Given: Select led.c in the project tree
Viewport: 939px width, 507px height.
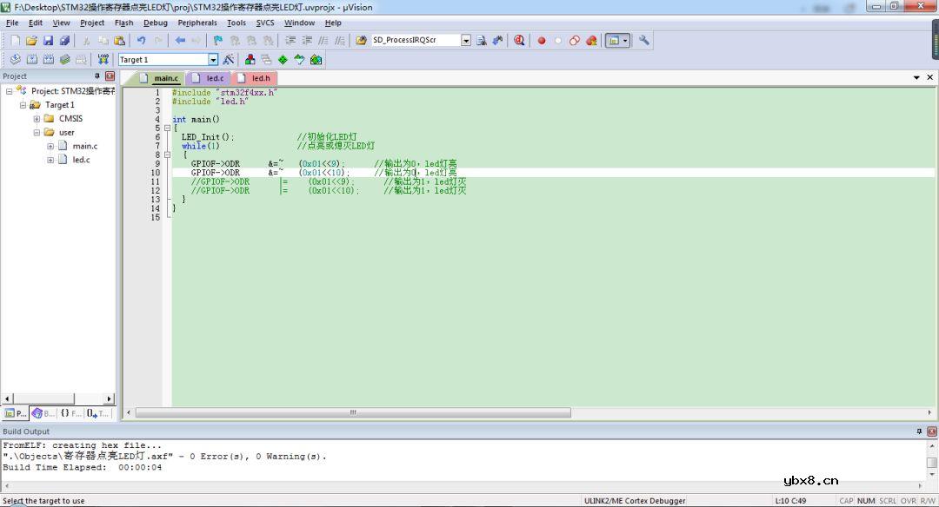Looking at the screenshot, I should pos(81,160).
